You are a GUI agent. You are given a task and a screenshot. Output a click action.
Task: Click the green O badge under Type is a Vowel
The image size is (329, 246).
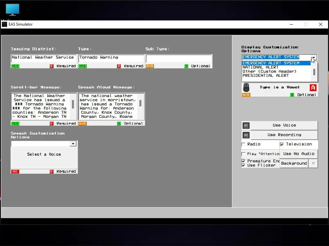(292, 95)
